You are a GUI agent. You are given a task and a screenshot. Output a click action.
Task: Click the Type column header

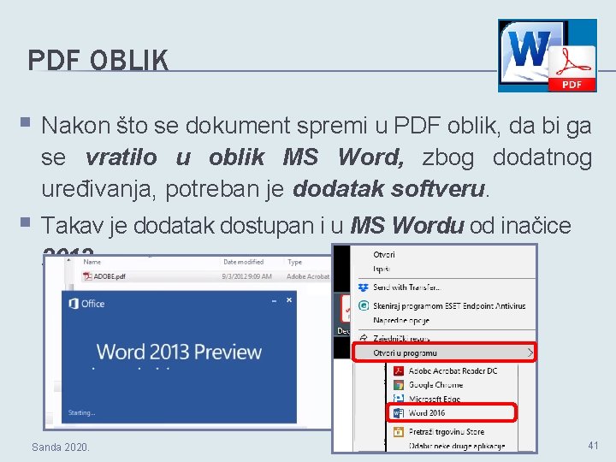(x=294, y=262)
